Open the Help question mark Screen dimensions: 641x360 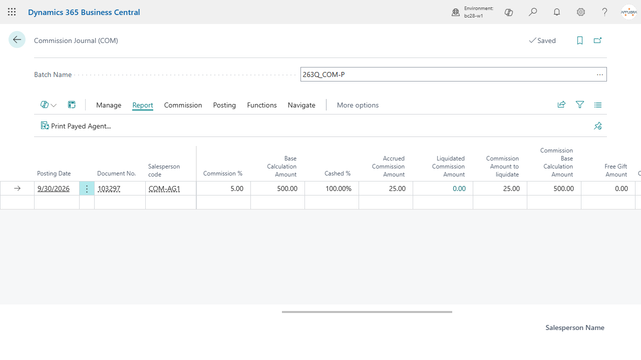[605, 12]
